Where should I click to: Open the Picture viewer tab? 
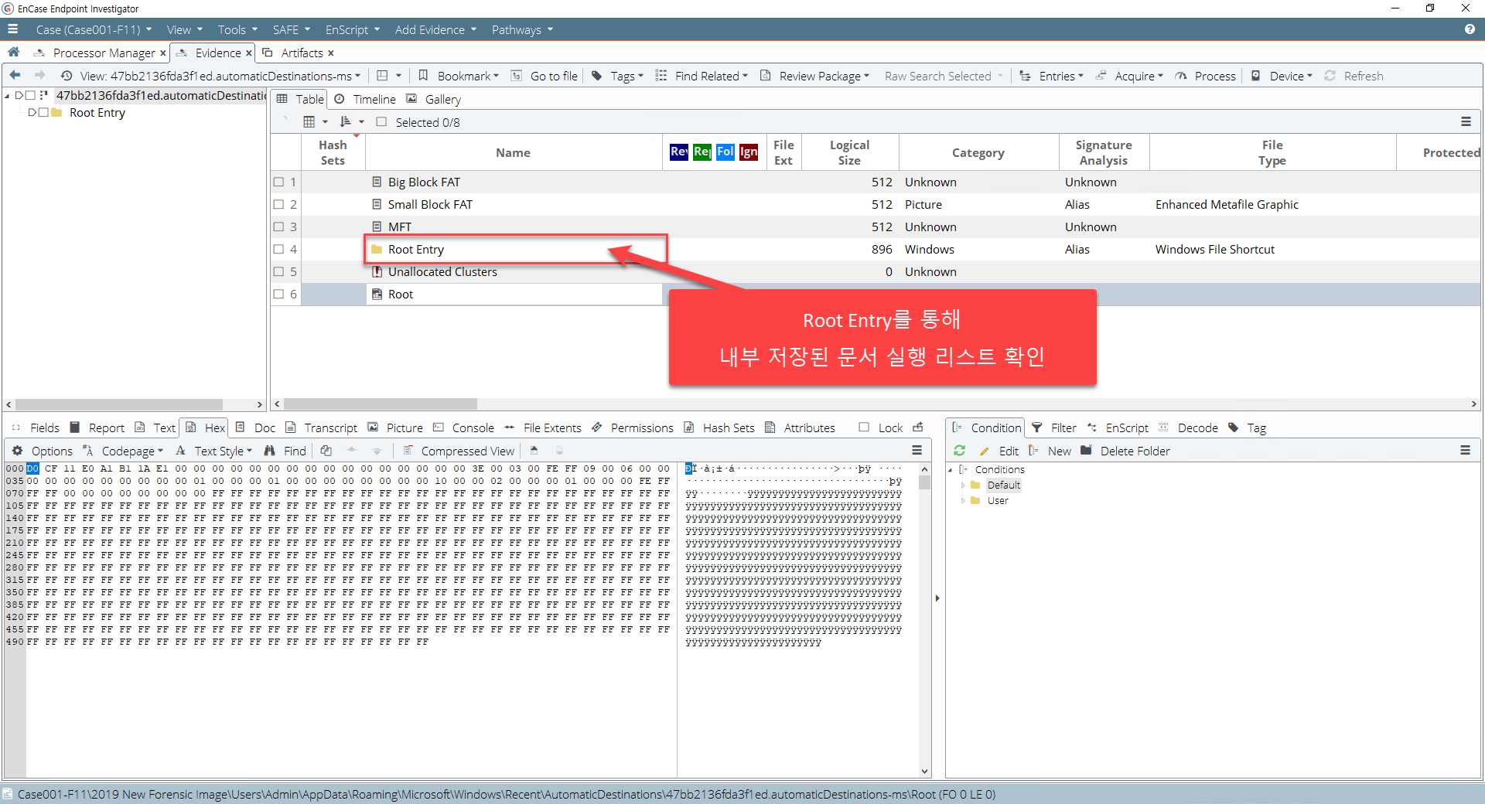pyautogui.click(x=395, y=428)
